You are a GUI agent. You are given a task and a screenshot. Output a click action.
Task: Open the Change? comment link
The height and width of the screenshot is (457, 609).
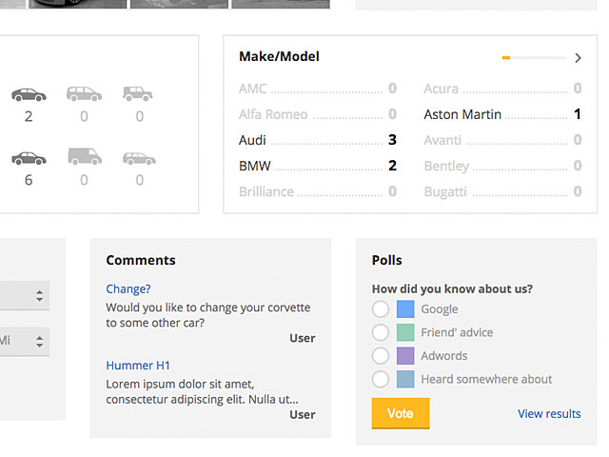click(128, 289)
